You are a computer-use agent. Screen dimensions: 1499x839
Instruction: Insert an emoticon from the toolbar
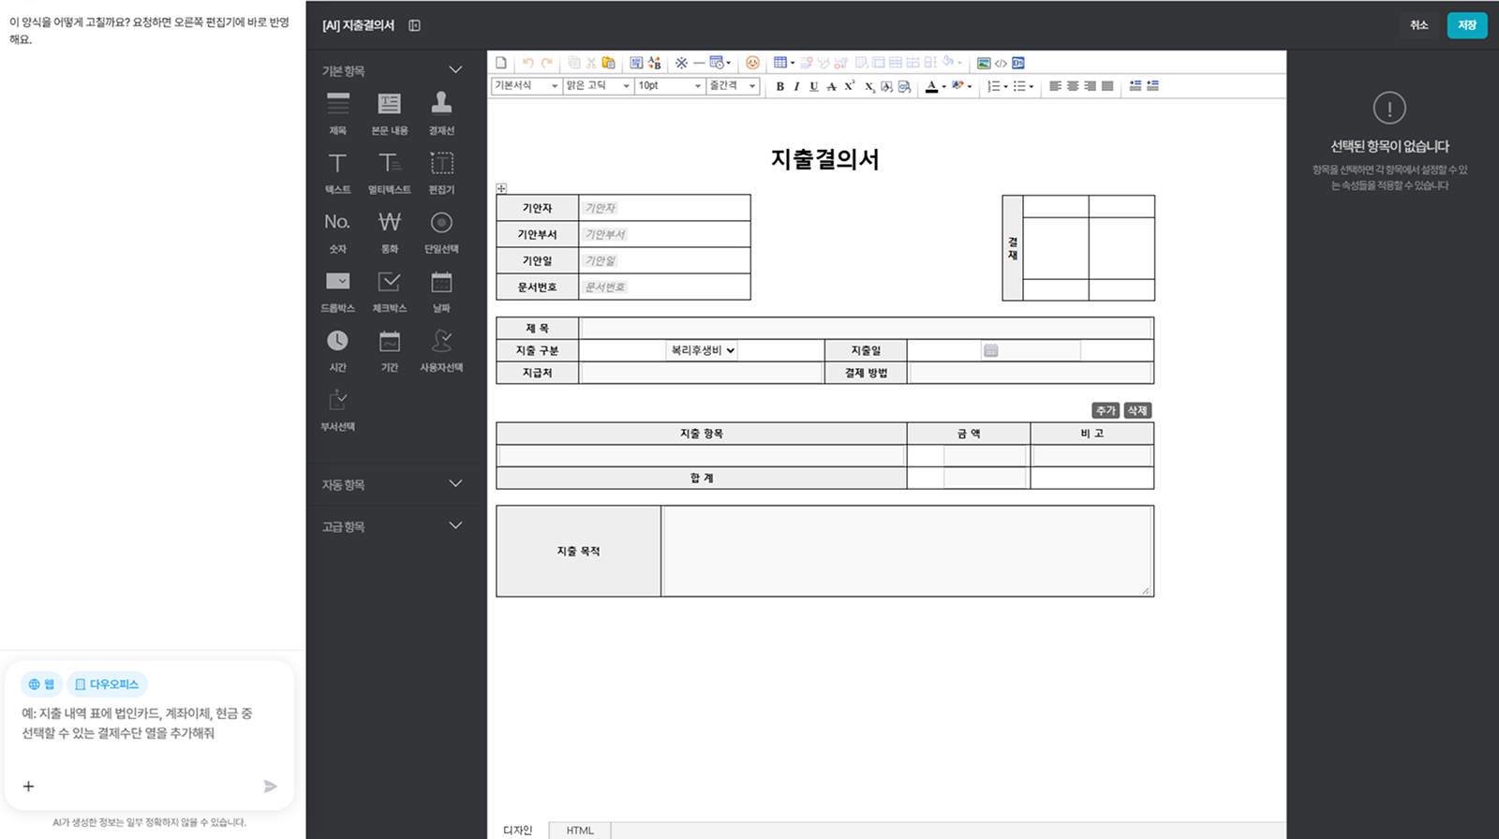click(752, 63)
